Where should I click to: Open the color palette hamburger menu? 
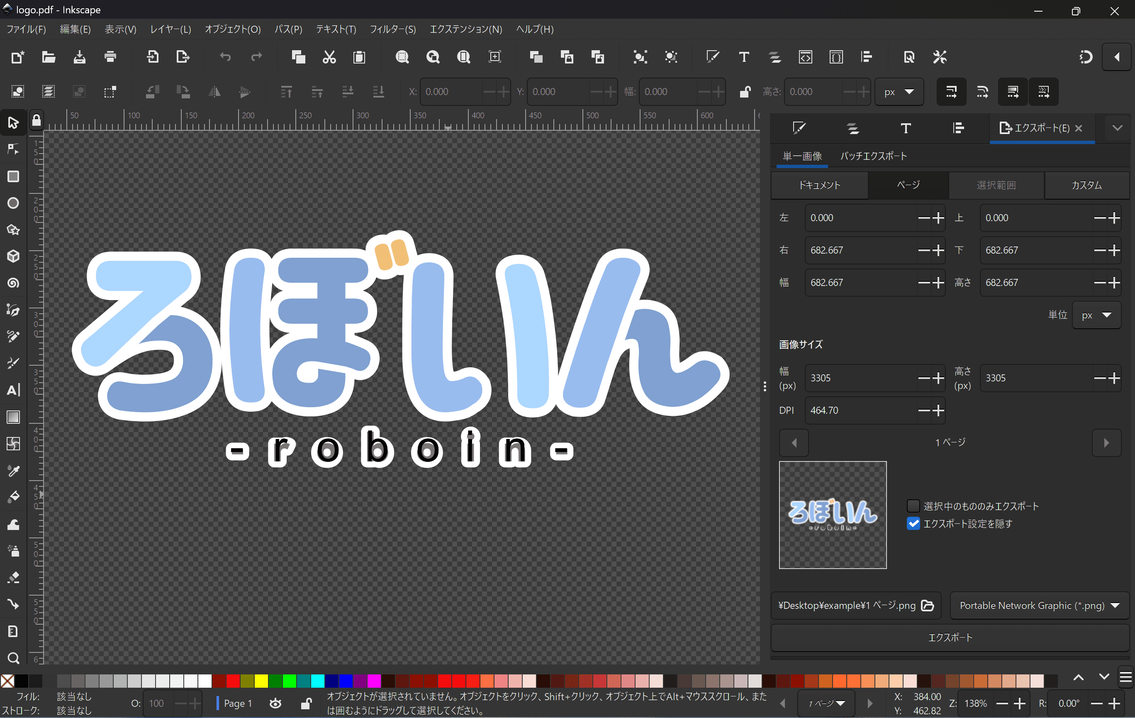coord(1125,677)
